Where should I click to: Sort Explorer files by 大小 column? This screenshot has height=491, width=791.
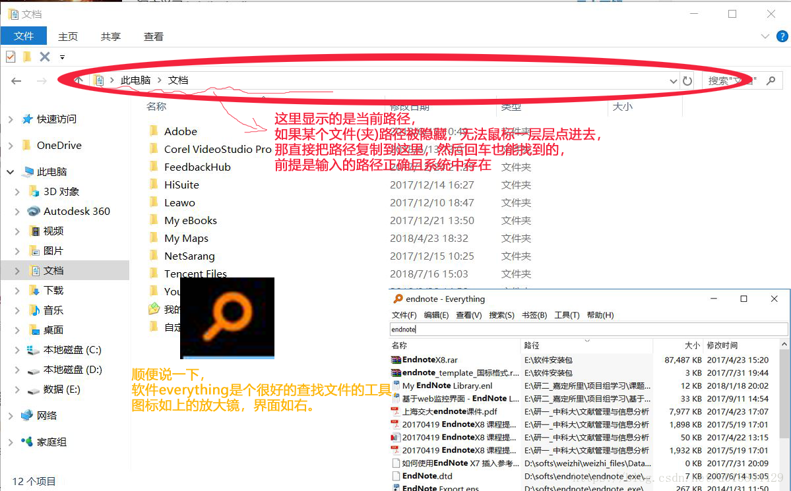point(622,107)
